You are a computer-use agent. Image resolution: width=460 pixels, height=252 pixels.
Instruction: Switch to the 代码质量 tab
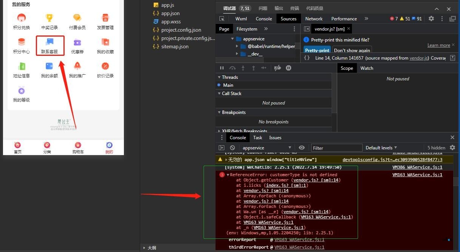(x=315, y=8)
